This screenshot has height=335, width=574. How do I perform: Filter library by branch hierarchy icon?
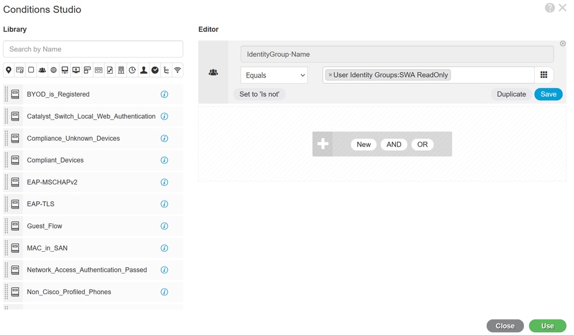tap(166, 70)
